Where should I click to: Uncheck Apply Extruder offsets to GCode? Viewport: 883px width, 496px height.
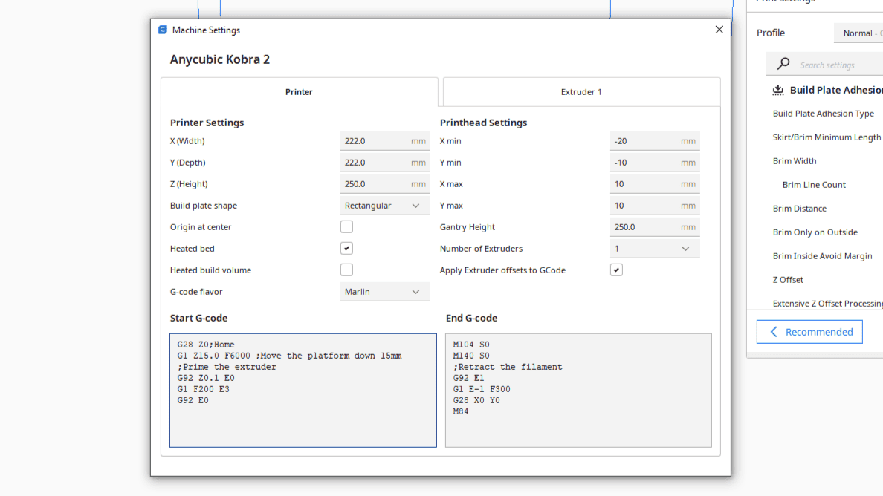(x=616, y=270)
